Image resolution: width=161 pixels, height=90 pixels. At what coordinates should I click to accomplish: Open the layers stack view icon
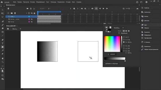(x=8, y=8)
